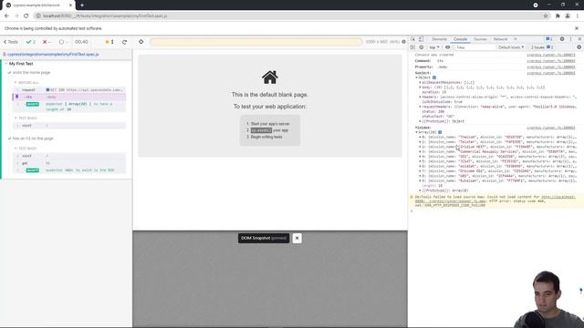The width and height of the screenshot is (584, 328).
Task: Click the .its .body command row
Action: 69,97
